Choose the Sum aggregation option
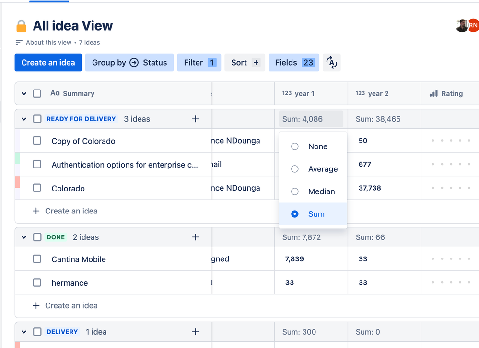Image resolution: width=479 pixels, height=348 pixels. [313, 214]
